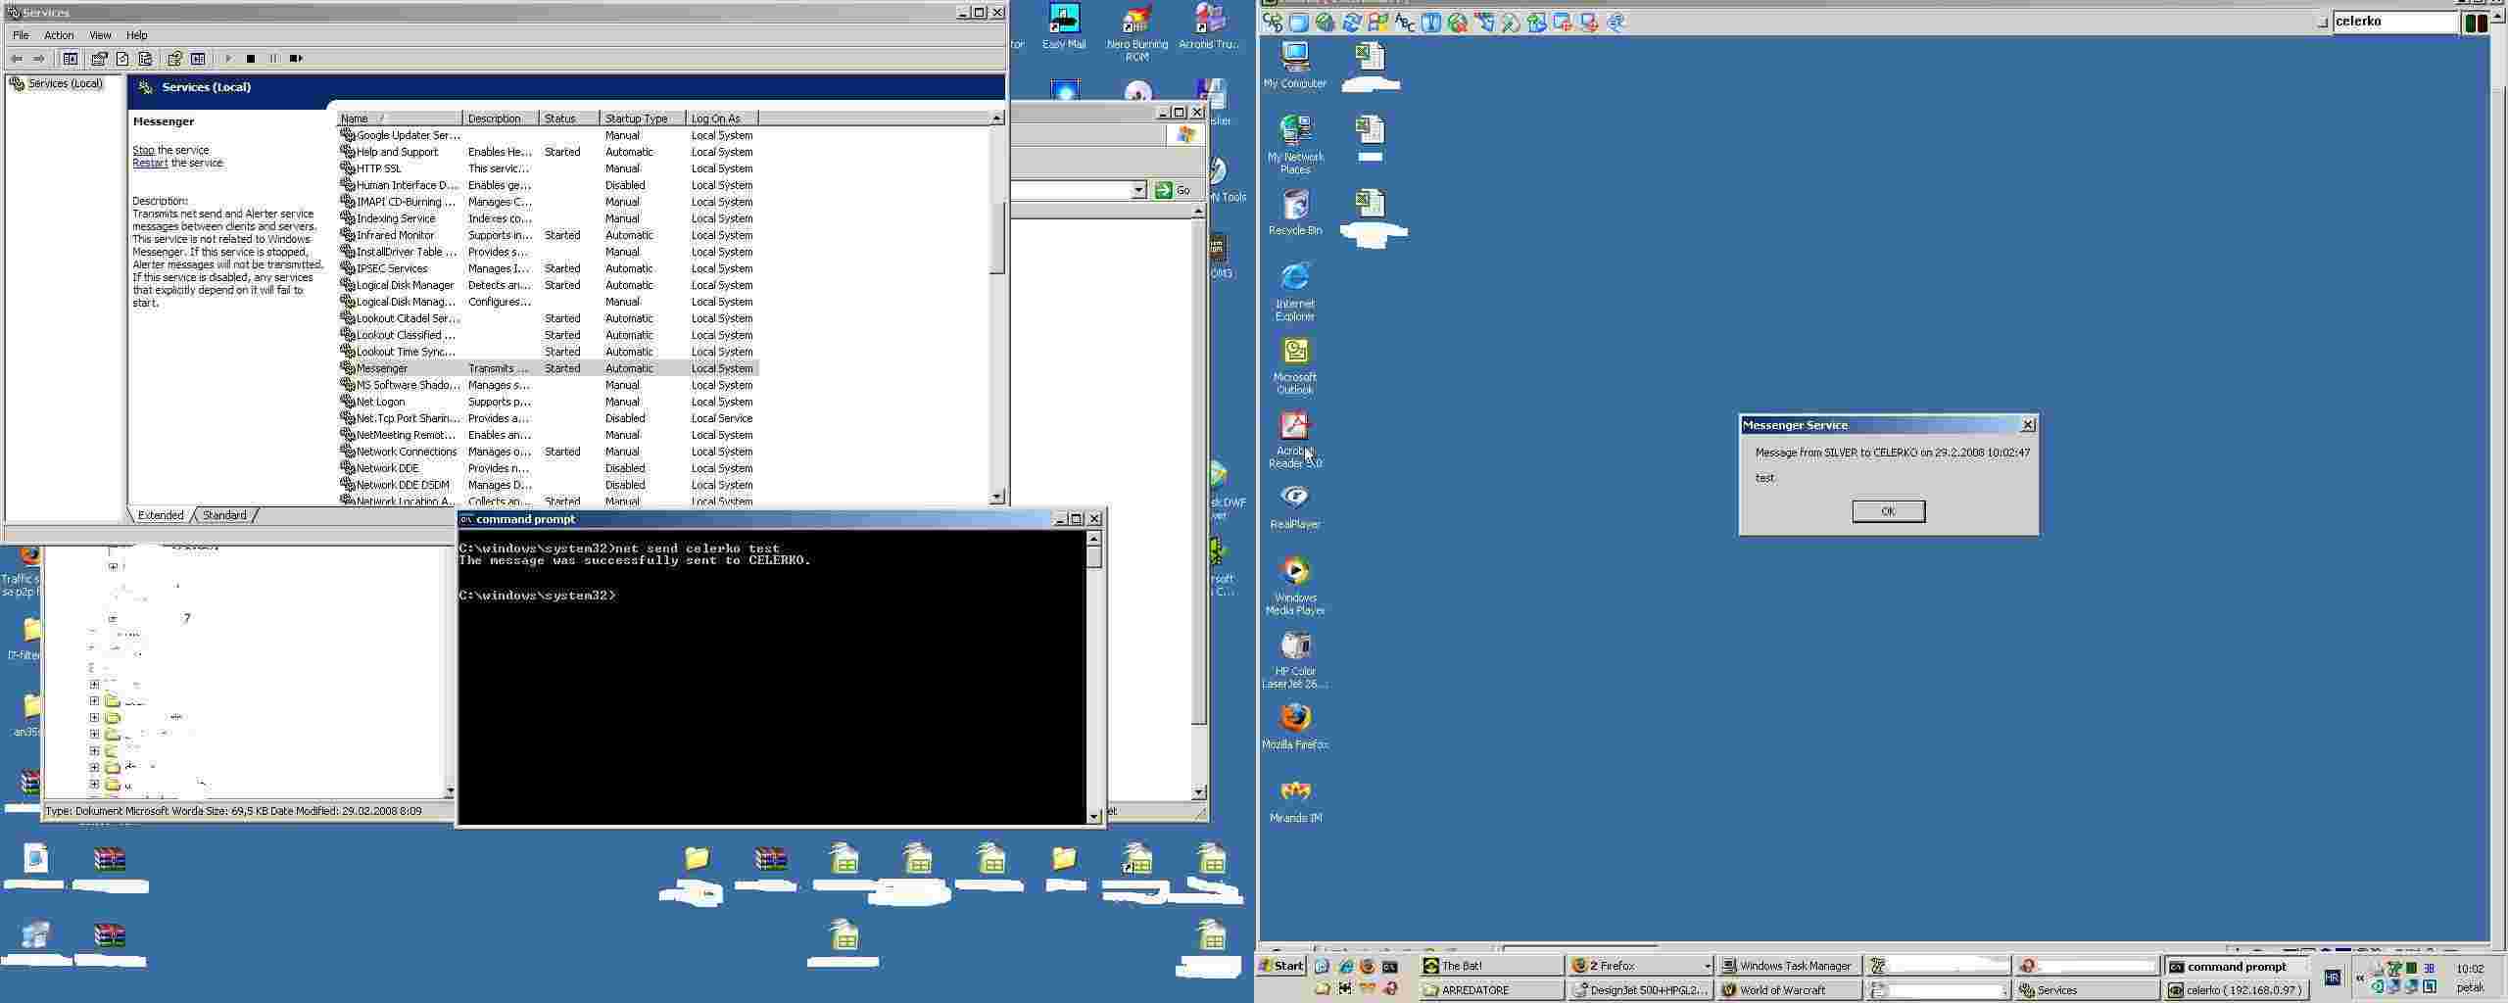The height and width of the screenshot is (1003, 2508).
Task: Click the command prompt scroll-down arrow
Action: [1093, 815]
